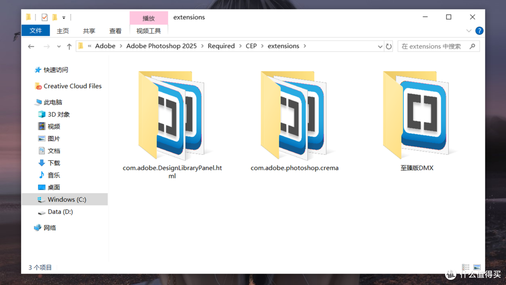The image size is (506, 285).
Task: Navigate to Adobe in the breadcrumb
Action: 105,46
